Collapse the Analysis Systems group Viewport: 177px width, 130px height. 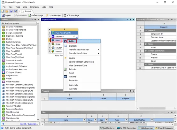[x=3, y=23]
